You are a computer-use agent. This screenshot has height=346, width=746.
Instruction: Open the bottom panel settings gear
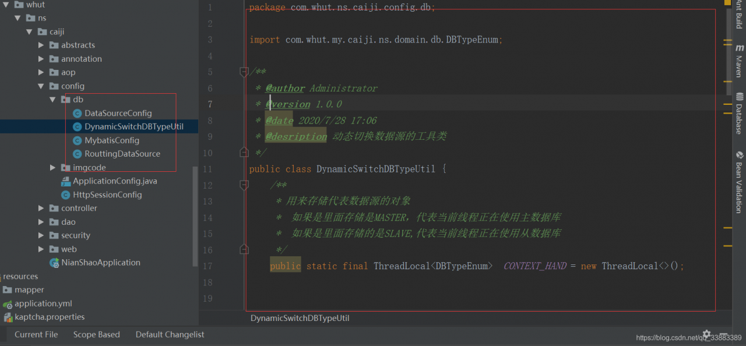(x=706, y=334)
